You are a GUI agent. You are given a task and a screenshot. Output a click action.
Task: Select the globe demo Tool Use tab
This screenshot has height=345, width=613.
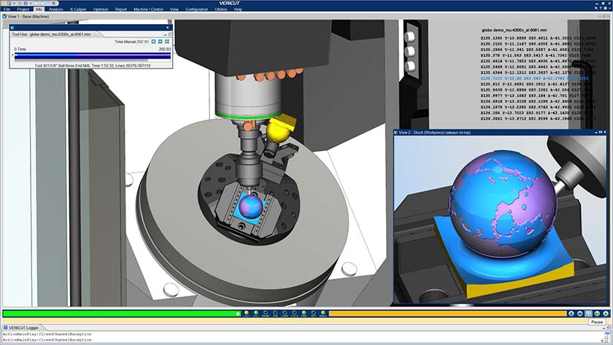[x=51, y=34]
